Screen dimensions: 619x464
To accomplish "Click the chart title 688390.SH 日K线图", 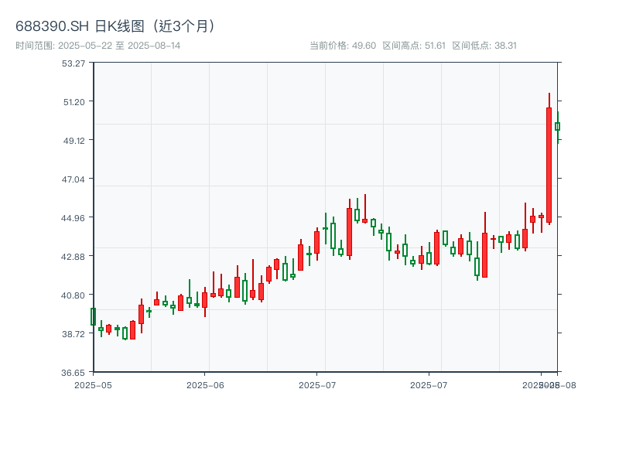I will pos(115,26).
